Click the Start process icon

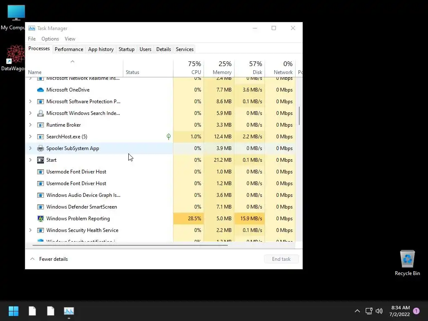[x=41, y=160]
